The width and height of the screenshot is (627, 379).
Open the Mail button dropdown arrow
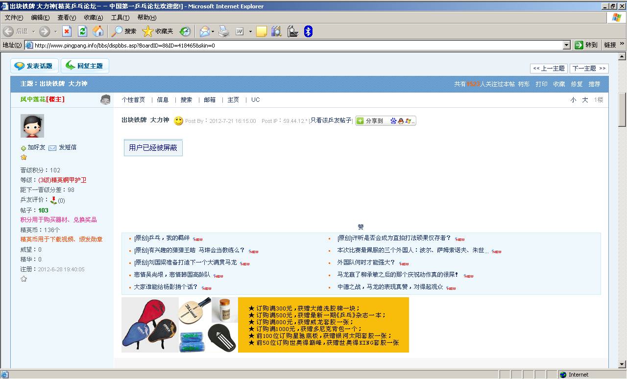point(213,32)
